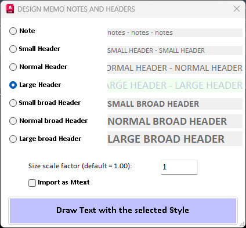
Task: Click the LARGE BROAD HEADER preview
Action: pos(175,139)
